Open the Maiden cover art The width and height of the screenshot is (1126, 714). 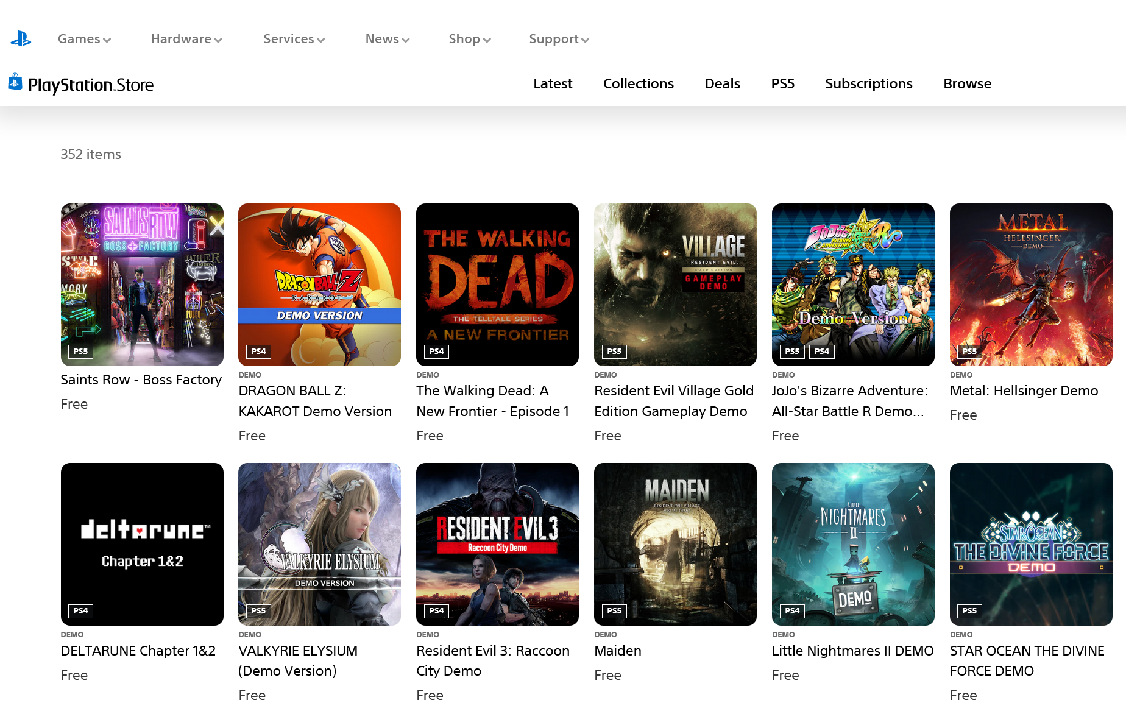[x=675, y=544]
